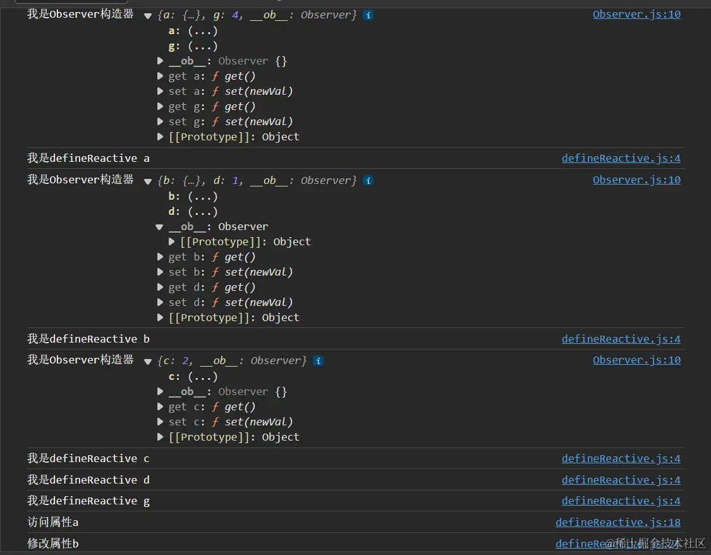Viewport: 711px width, 555px height.
Task: Open defineReactive.js:4 link on 'defineReactive c' row
Action: (621, 459)
